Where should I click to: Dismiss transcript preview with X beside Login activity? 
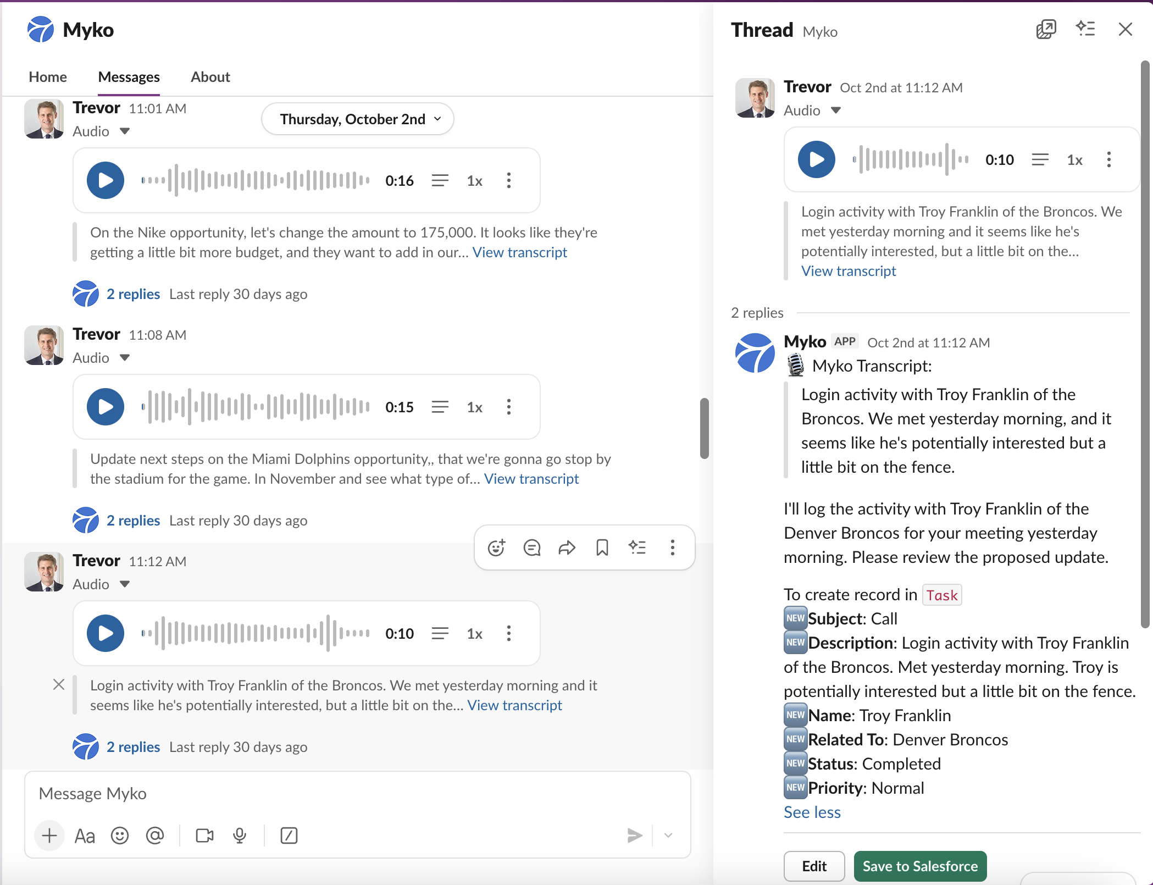[x=59, y=684]
